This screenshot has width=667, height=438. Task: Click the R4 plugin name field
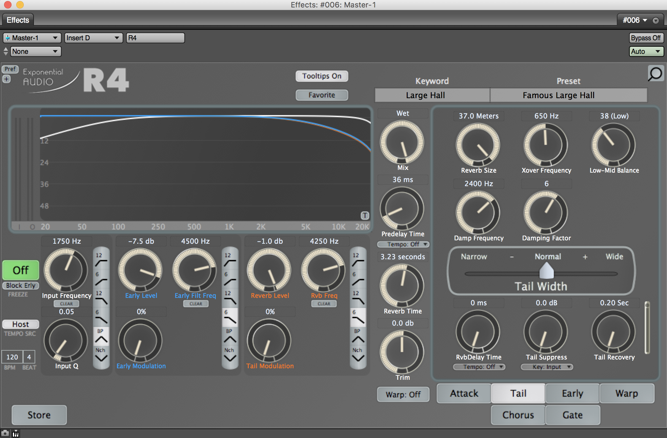[x=156, y=38]
